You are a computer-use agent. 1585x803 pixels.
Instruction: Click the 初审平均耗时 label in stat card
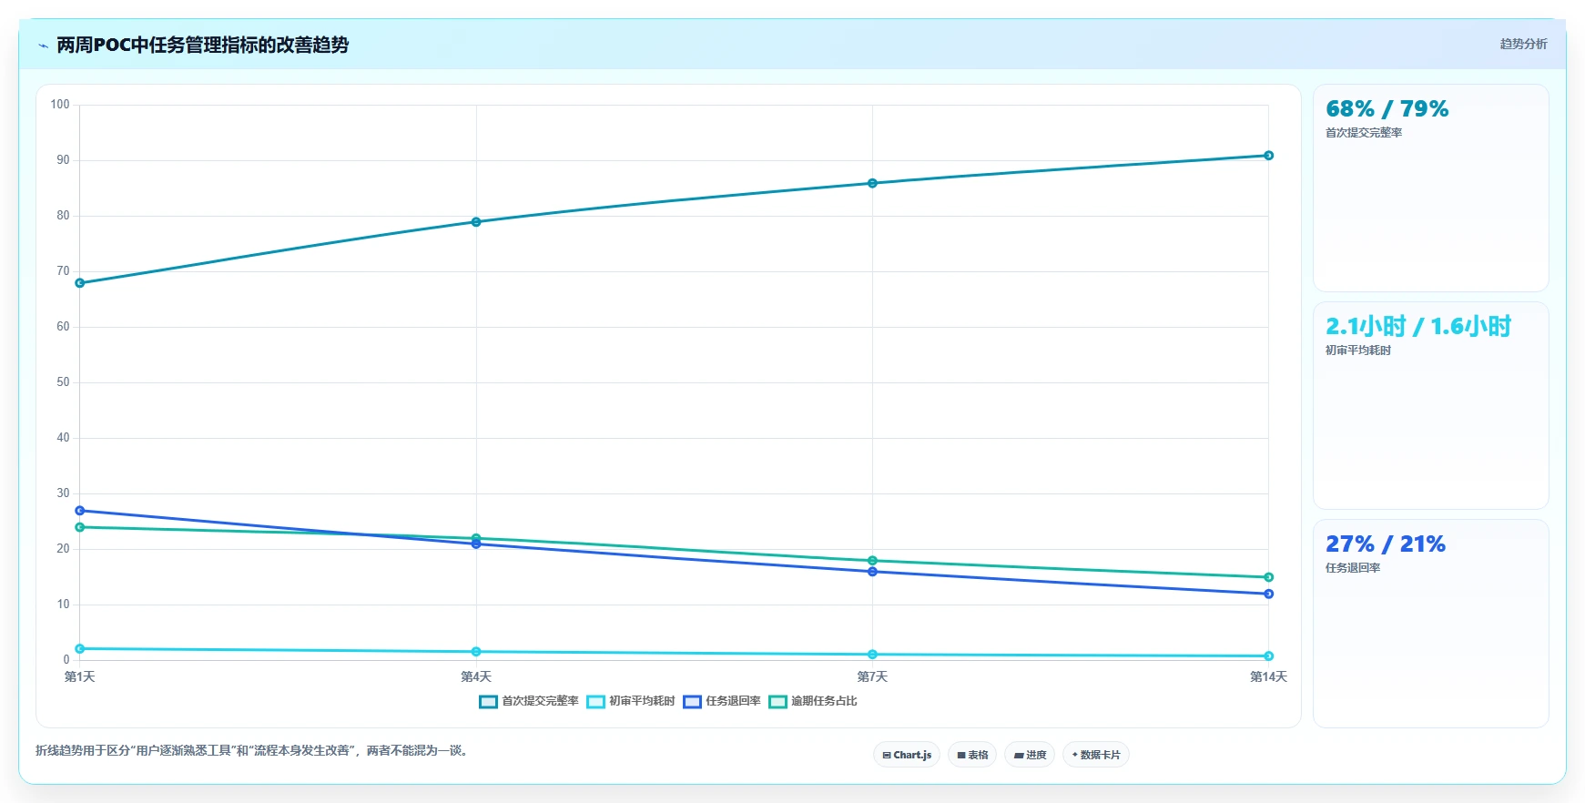pyautogui.click(x=1358, y=351)
